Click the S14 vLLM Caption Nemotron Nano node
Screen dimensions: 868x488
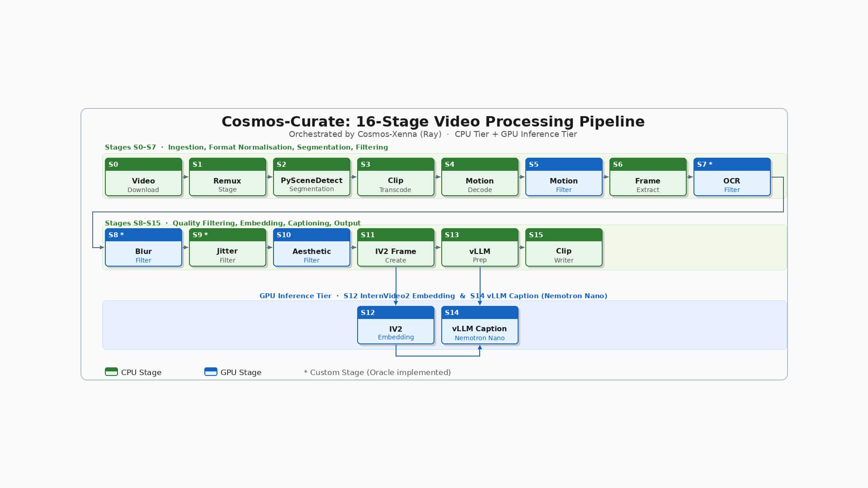pos(480,325)
